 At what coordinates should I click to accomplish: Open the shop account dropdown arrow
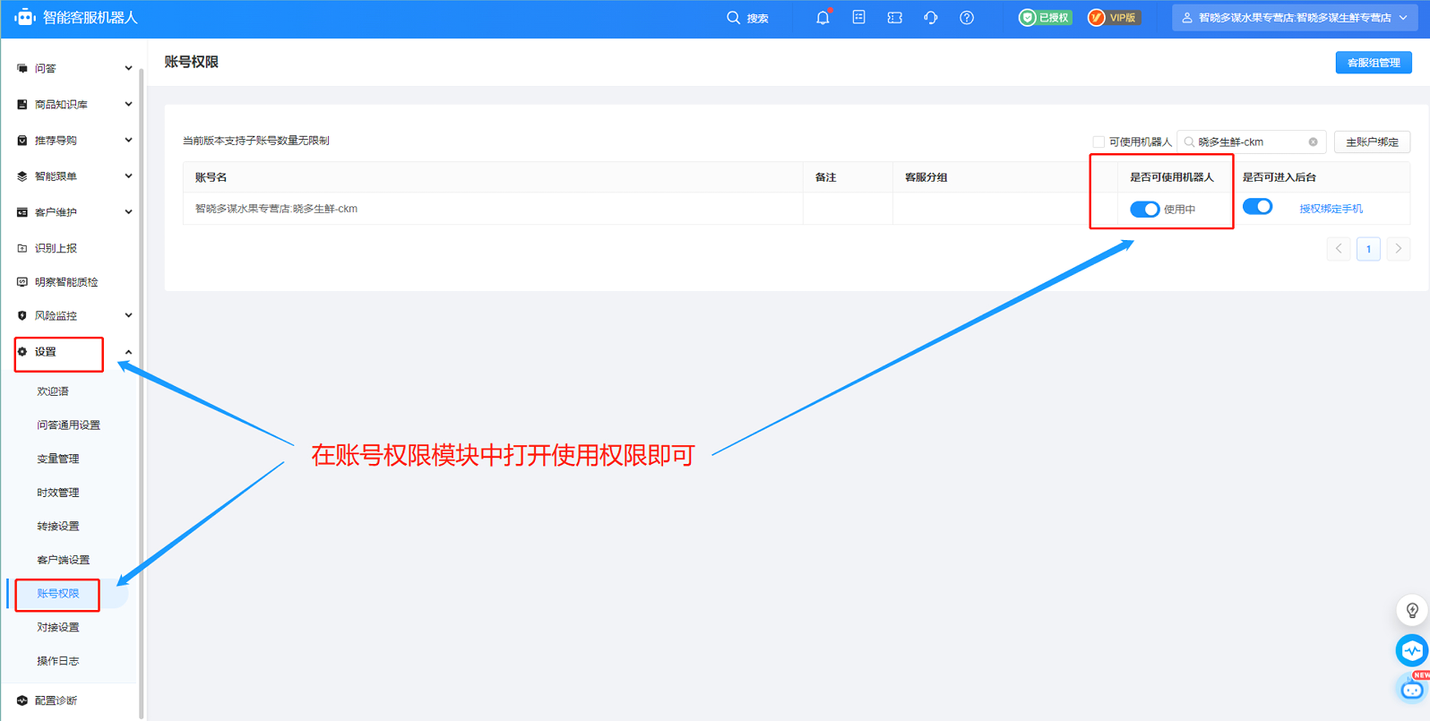pos(1403,18)
